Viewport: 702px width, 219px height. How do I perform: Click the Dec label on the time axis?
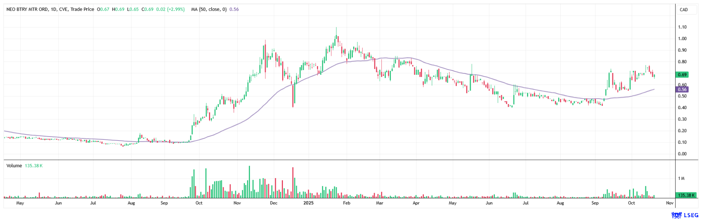tap(273, 203)
